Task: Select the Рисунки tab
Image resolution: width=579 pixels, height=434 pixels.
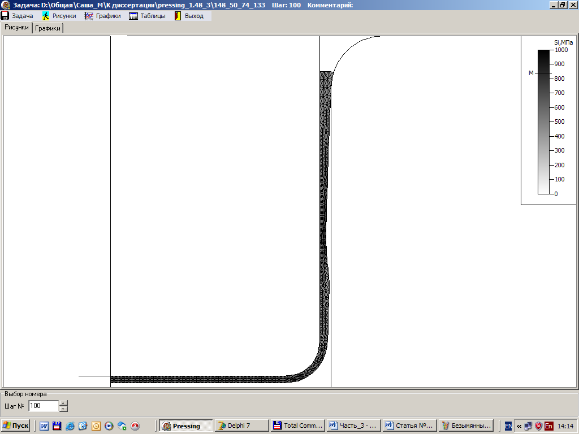Action: click(16, 27)
